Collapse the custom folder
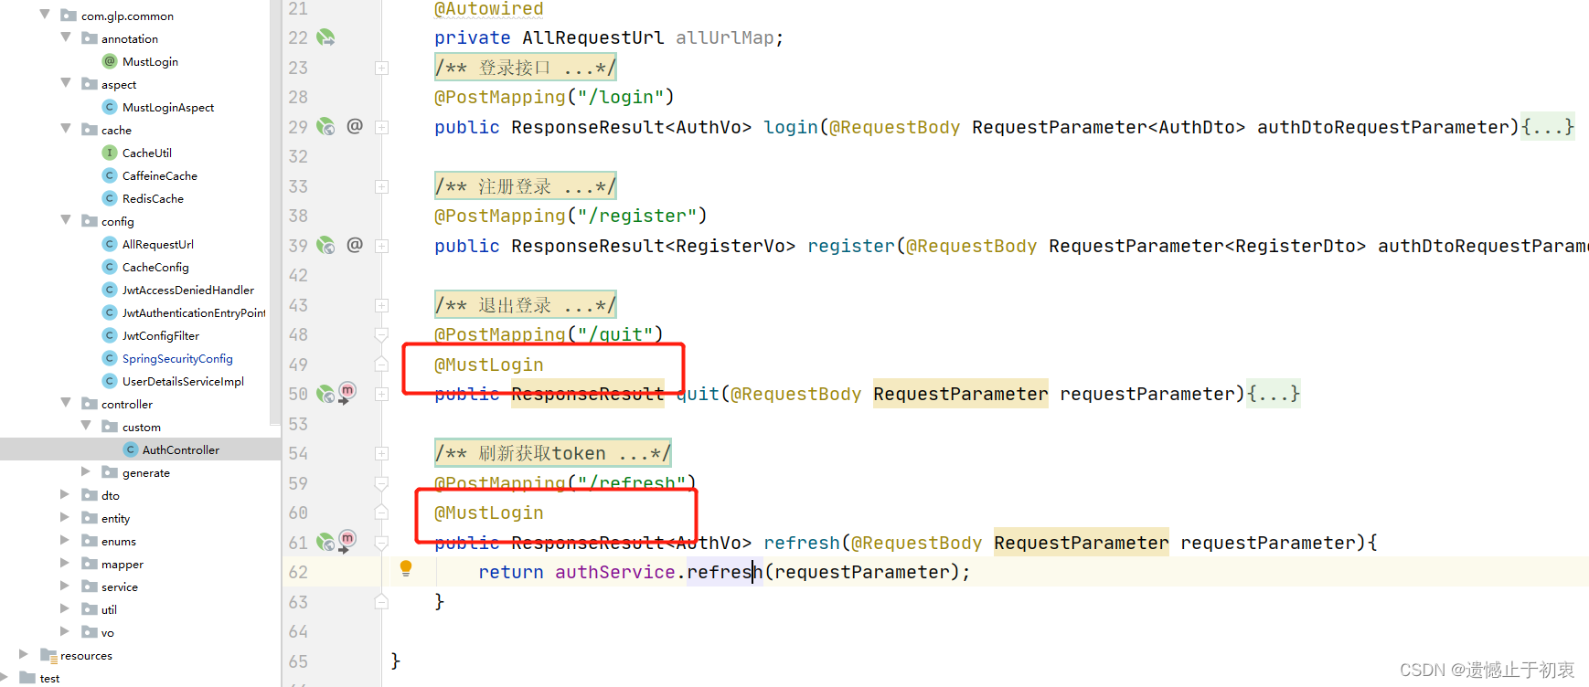Screen dimensions: 1589x687 coord(86,426)
